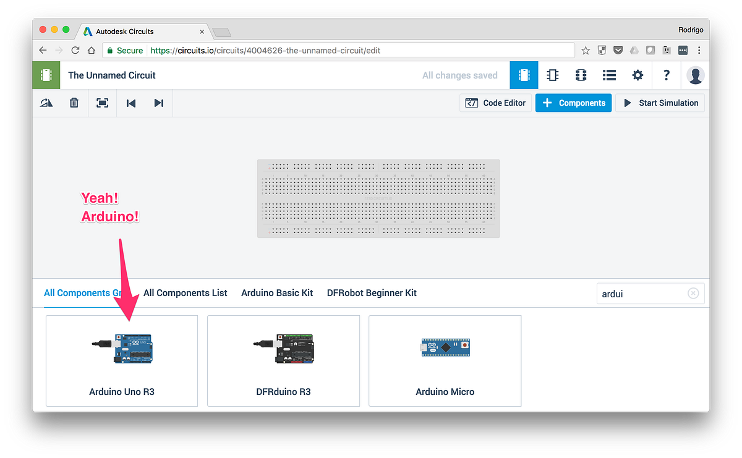Open help with the question mark icon
742x458 pixels.
coord(667,75)
